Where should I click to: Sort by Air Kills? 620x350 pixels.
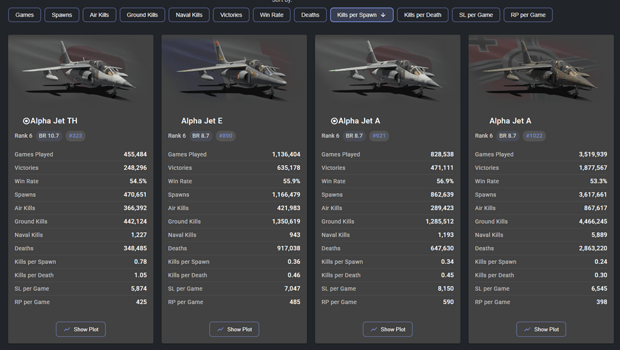pos(99,15)
